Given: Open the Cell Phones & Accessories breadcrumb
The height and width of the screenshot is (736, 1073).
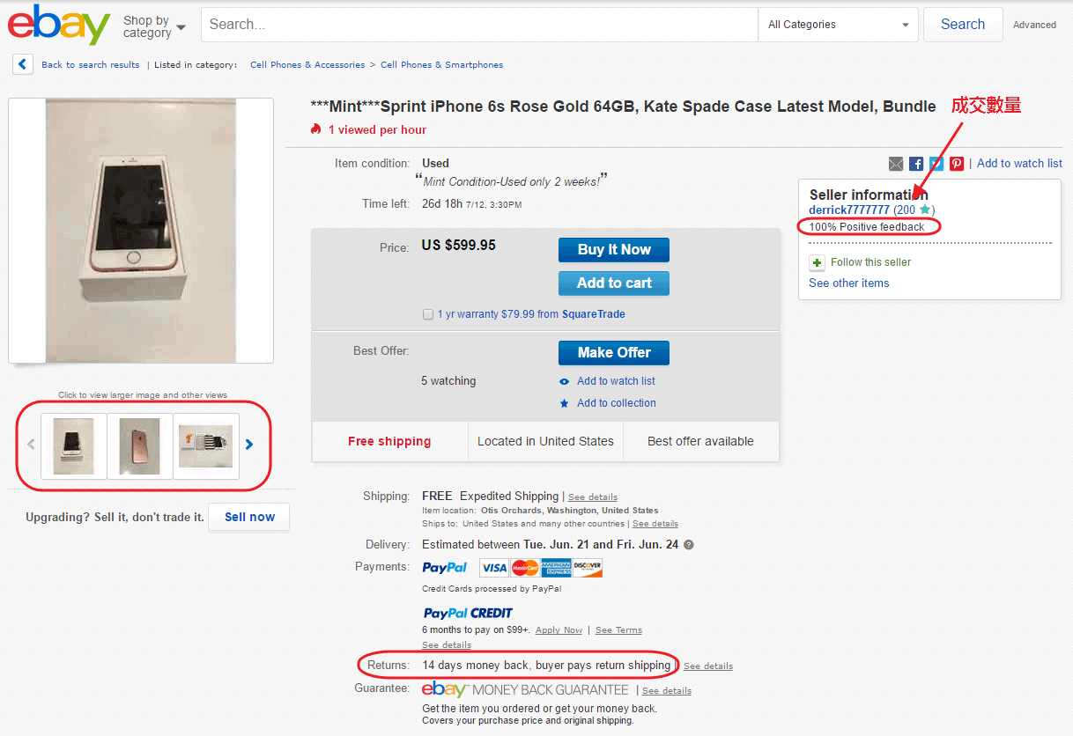Looking at the screenshot, I should pyautogui.click(x=307, y=64).
